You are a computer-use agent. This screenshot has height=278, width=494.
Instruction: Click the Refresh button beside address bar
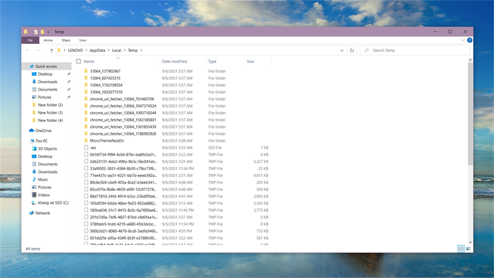352,51
